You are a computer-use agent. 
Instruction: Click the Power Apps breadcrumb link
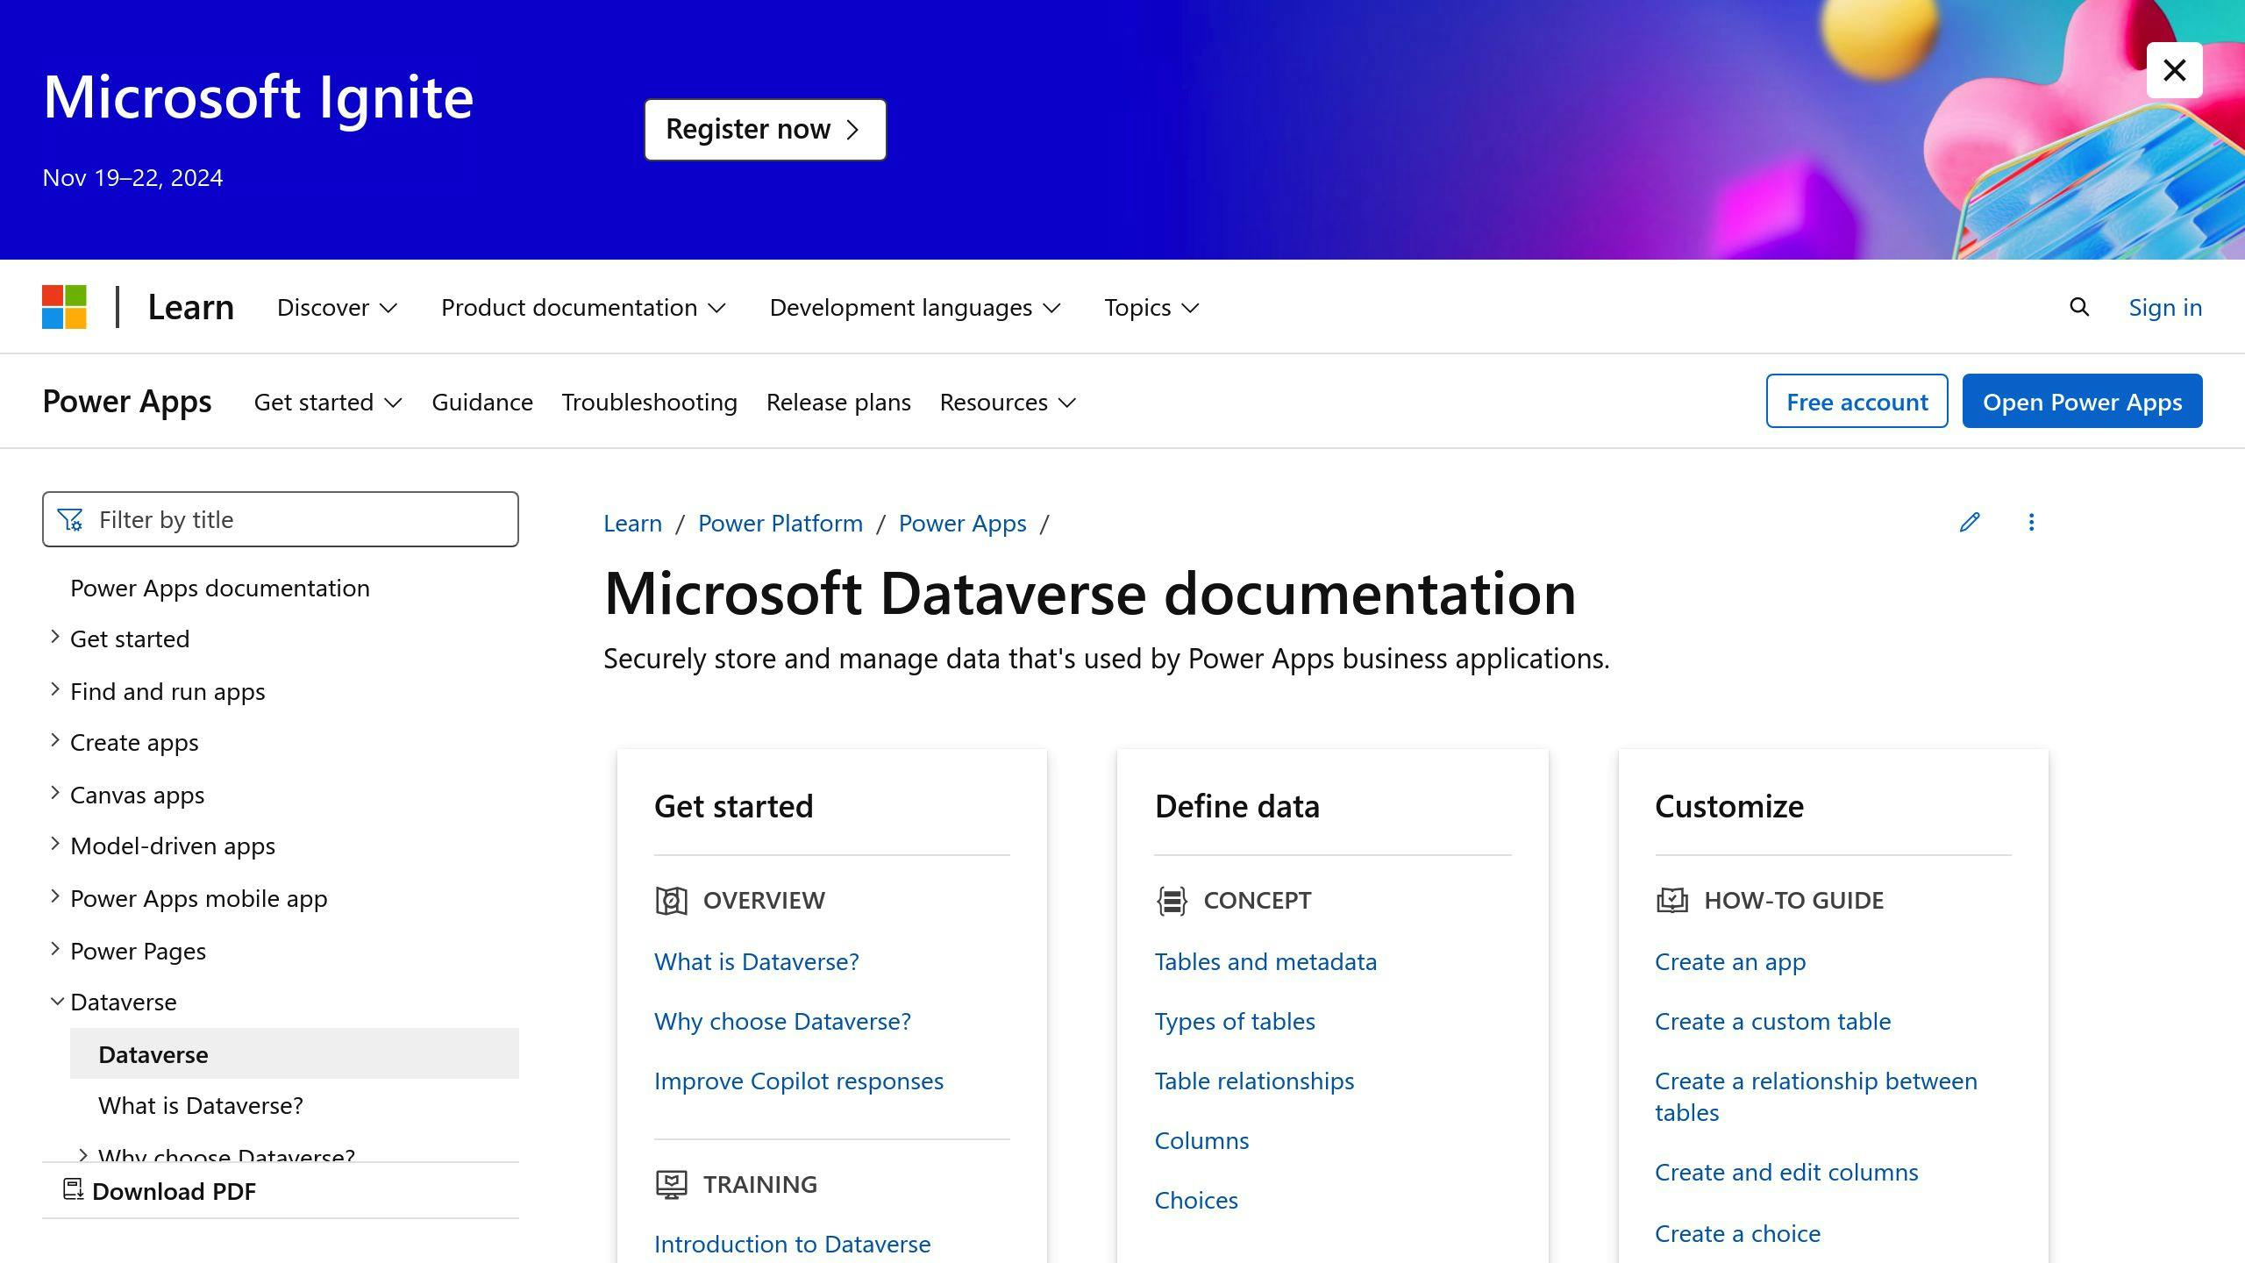click(962, 524)
